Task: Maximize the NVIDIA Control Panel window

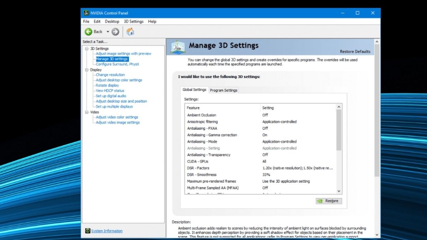Action: (x=357, y=13)
